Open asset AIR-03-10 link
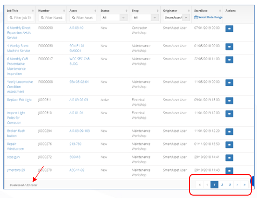This screenshot has height=198, width=257. point(77,28)
